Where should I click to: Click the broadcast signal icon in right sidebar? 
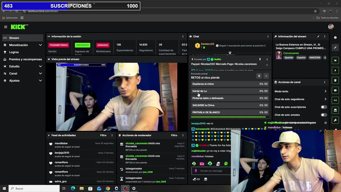[x=335, y=100]
